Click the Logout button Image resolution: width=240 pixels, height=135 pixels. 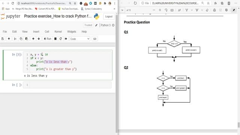coord(109,16)
